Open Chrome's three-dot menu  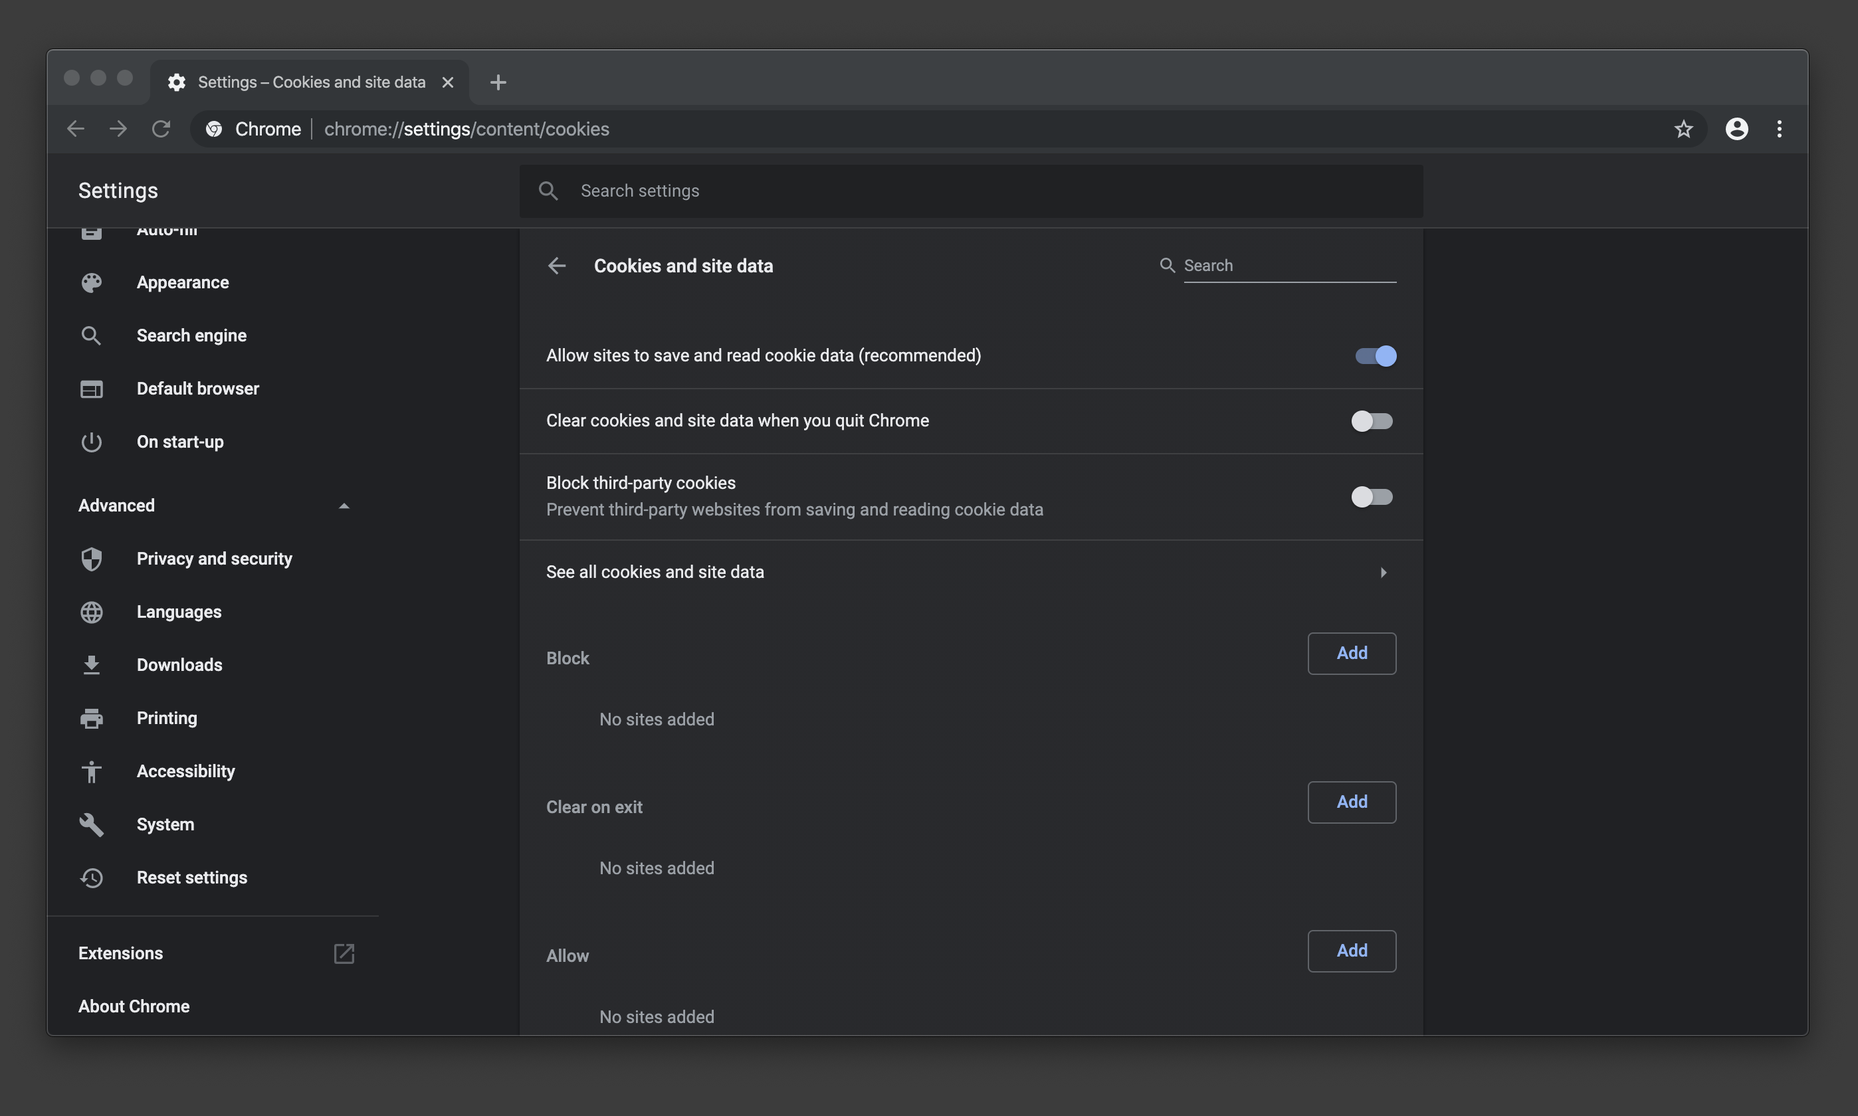pyautogui.click(x=1779, y=130)
